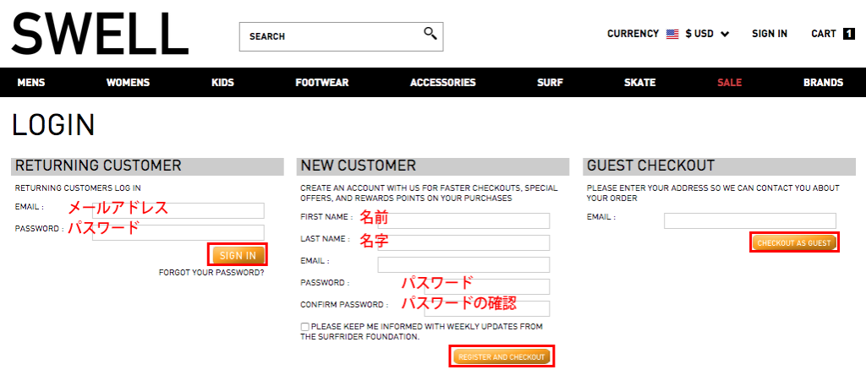Open the ACCESSORIES menu

tap(443, 83)
